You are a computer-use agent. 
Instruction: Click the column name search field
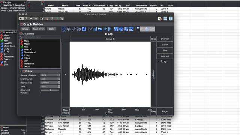pyautogui.click(x=40, y=37)
